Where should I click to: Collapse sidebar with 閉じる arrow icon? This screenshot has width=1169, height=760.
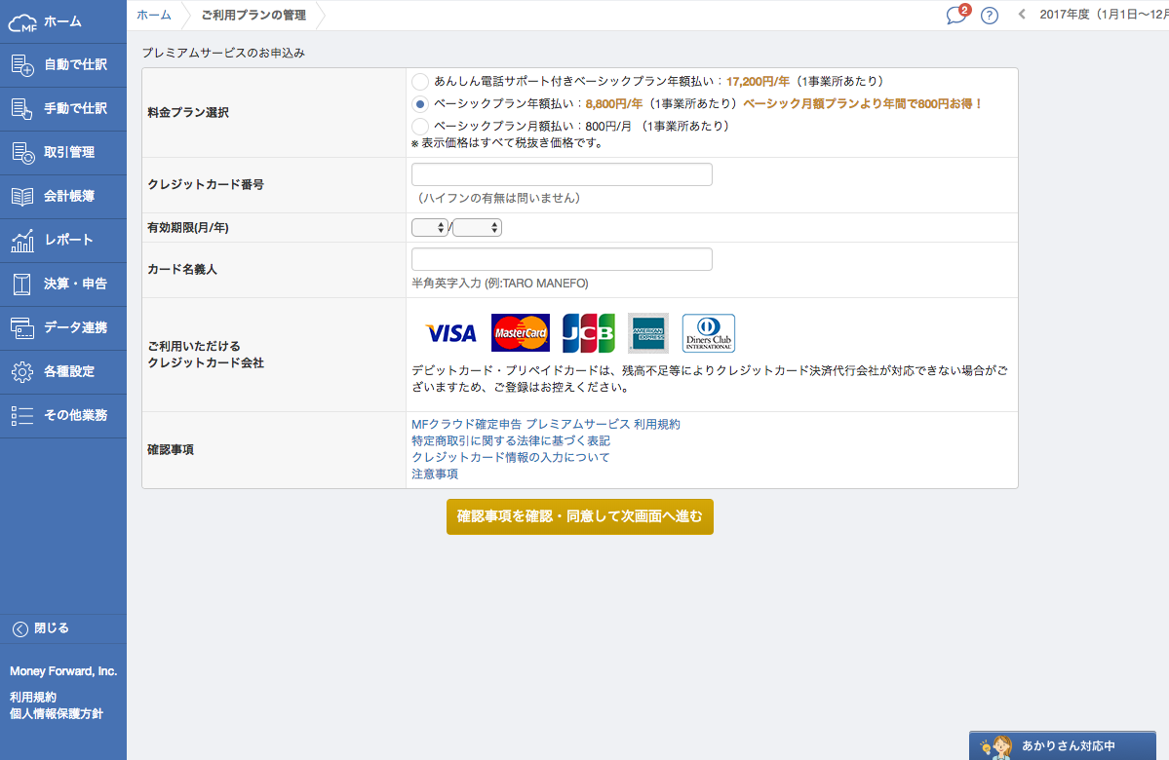coord(20,628)
